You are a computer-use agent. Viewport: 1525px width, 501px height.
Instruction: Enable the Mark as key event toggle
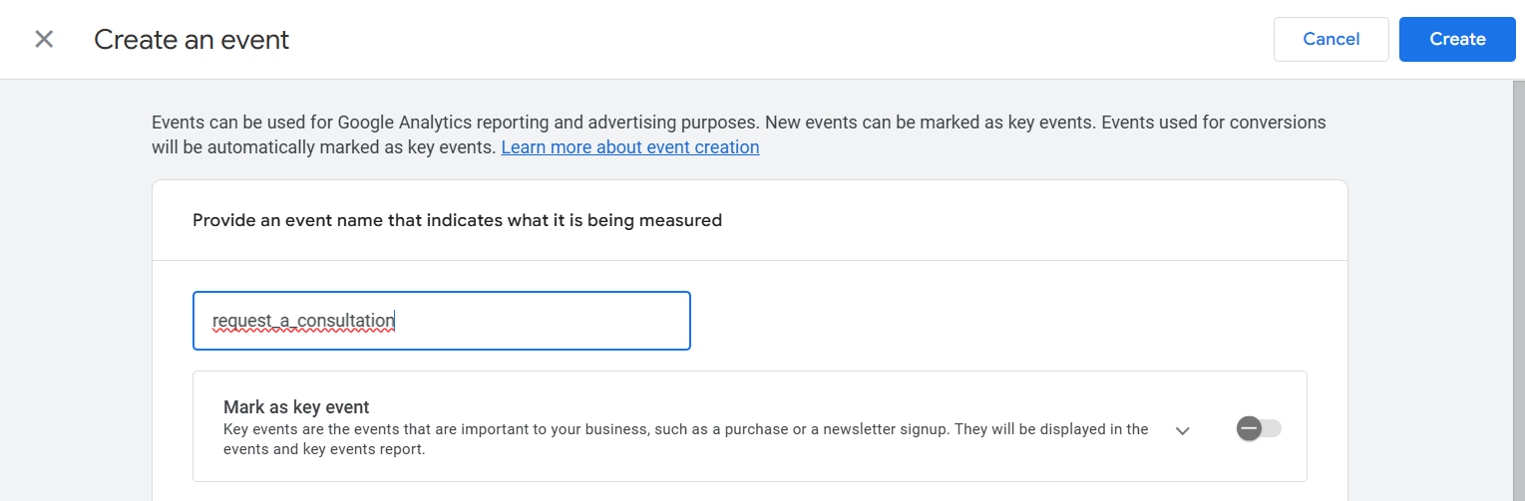tap(1259, 428)
